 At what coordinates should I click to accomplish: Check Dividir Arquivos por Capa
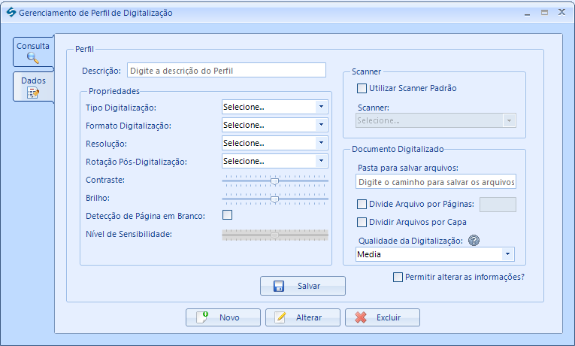click(x=362, y=222)
